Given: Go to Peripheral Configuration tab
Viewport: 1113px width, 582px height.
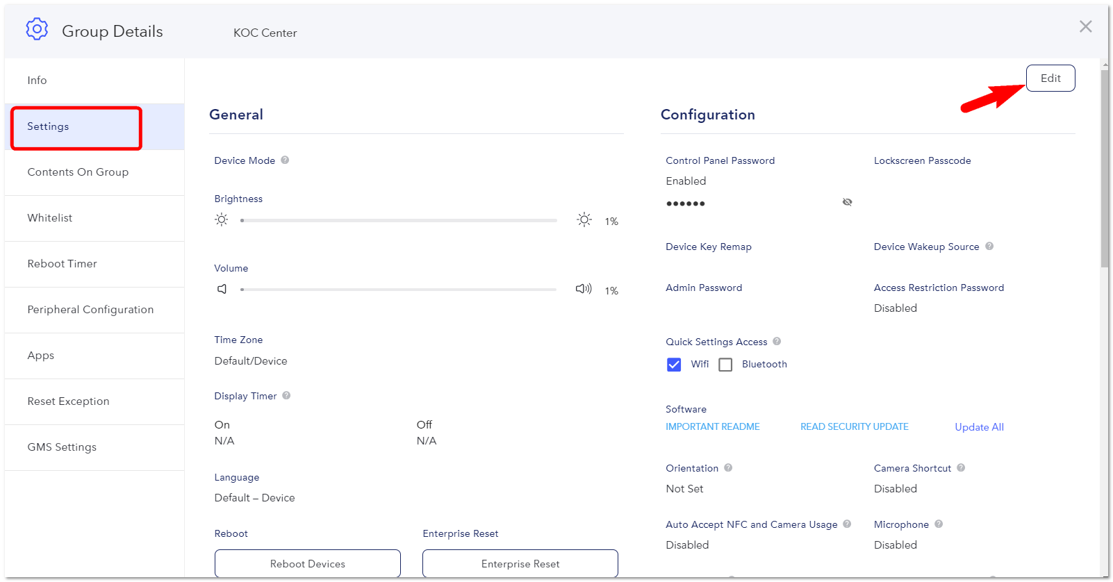Looking at the screenshot, I should 94,310.
